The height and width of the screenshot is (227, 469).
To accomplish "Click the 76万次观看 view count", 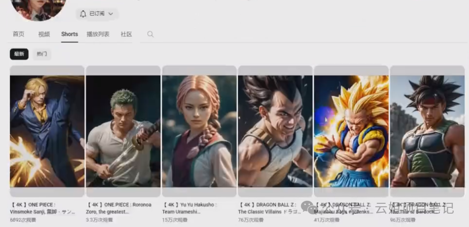I will (251, 220).
